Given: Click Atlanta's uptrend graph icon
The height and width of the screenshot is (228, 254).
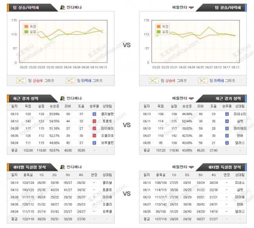Looking at the screenshot, I should coord(154,80).
